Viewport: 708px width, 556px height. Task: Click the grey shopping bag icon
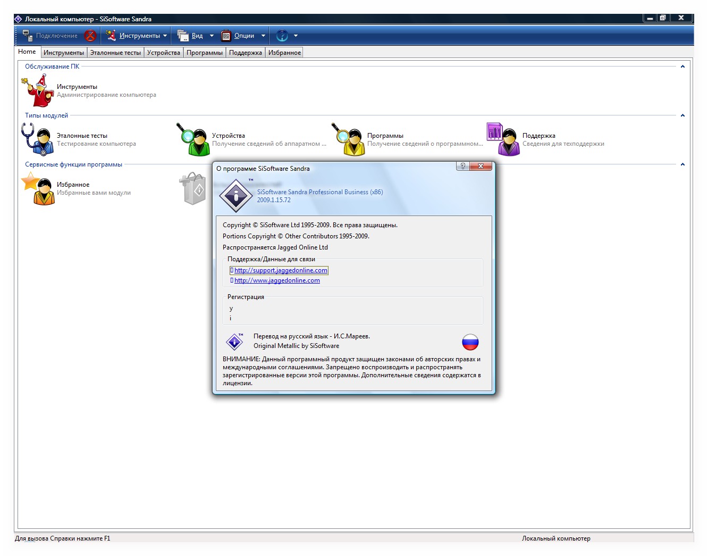click(x=193, y=188)
